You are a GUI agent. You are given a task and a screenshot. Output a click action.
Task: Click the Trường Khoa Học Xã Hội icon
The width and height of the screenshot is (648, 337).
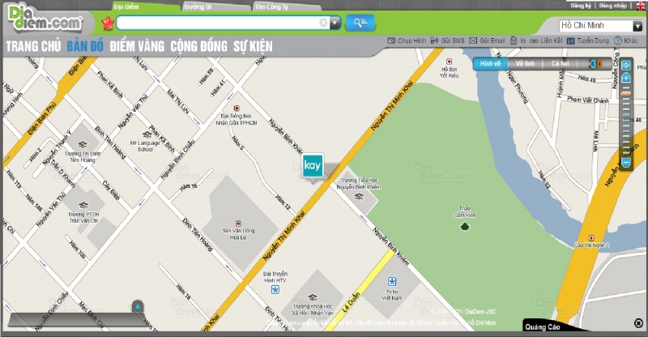click(313, 297)
